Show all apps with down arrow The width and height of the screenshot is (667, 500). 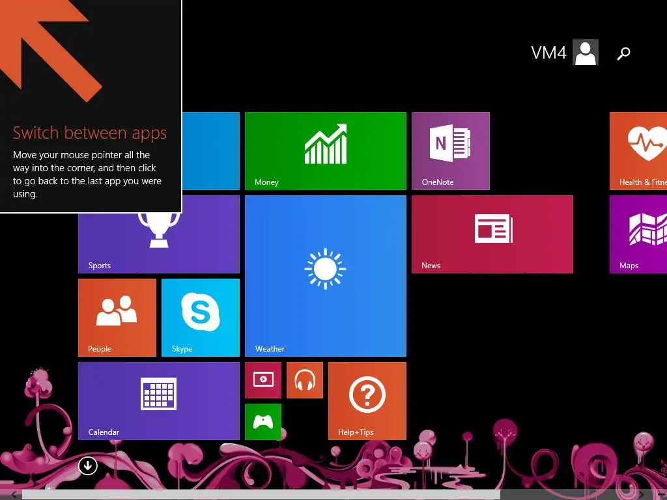[x=88, y=465]
